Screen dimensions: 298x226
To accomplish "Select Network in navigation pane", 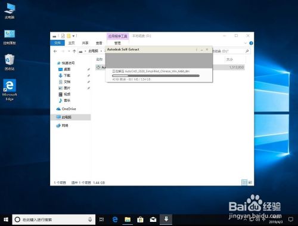I will pos(63,125).
